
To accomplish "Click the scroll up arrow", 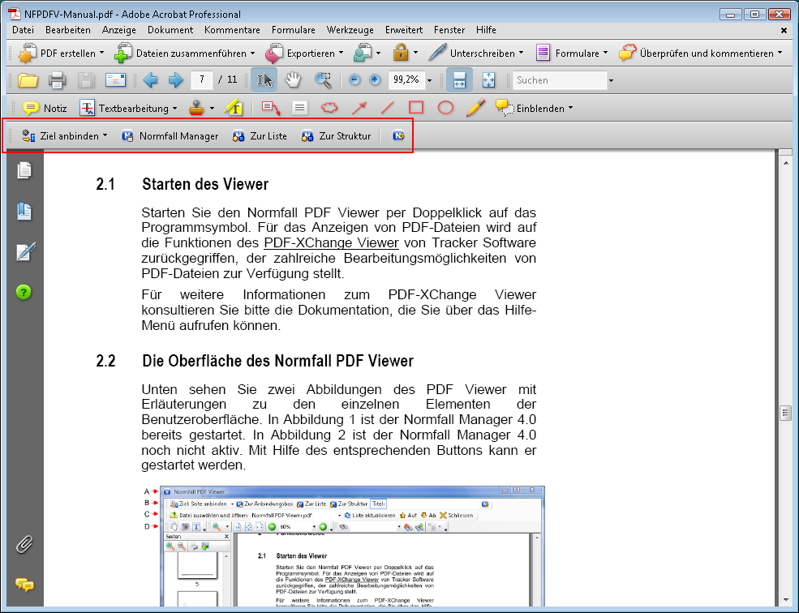I will coord(785,163).
